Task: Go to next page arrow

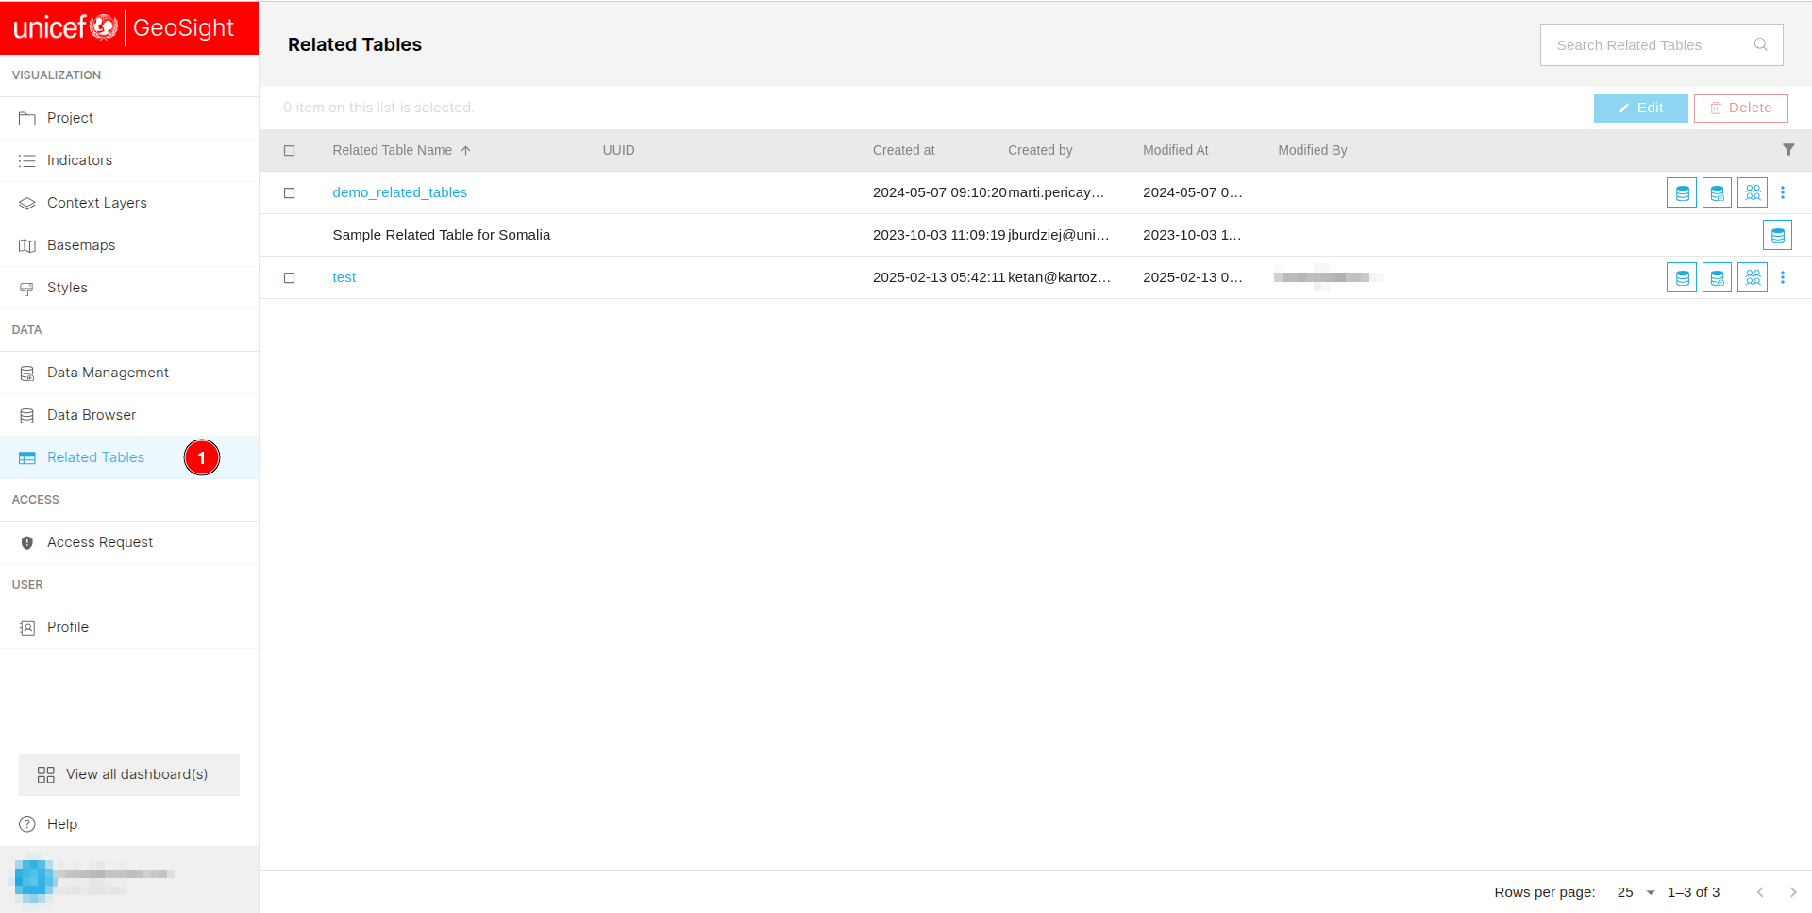Action: tap(1793, 892)
